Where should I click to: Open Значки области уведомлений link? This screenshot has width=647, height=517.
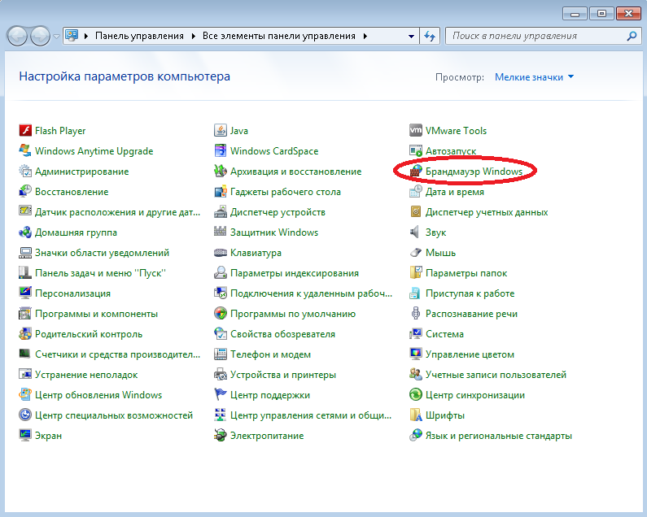click(102, 253)
